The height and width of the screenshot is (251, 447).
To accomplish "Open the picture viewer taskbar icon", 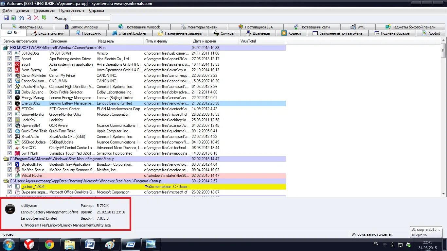I will (x=151, y=244).
